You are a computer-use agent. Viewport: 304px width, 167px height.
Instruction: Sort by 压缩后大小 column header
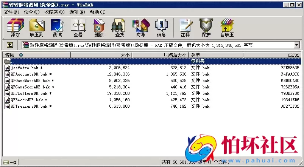[160, 55]
